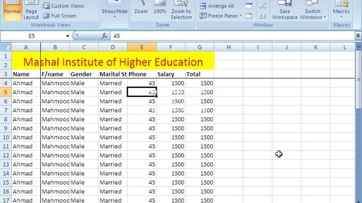Select Ahmad in row 15
The image size is (362, 203).
coord(26,182)
